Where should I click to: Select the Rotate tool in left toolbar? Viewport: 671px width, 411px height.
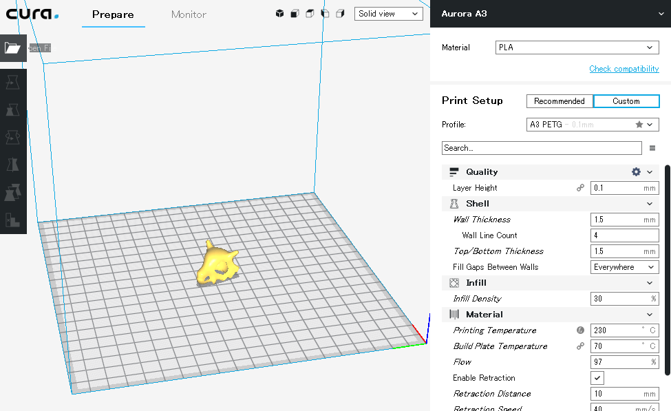pos(13,138)
